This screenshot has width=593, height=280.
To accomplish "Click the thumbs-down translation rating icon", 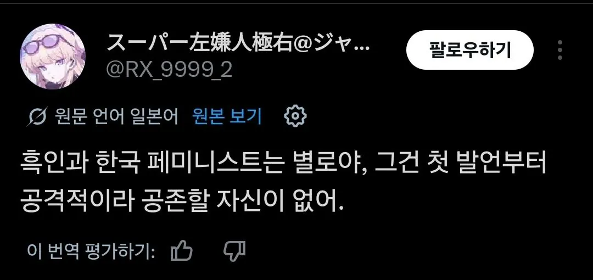I will point(234,251).
